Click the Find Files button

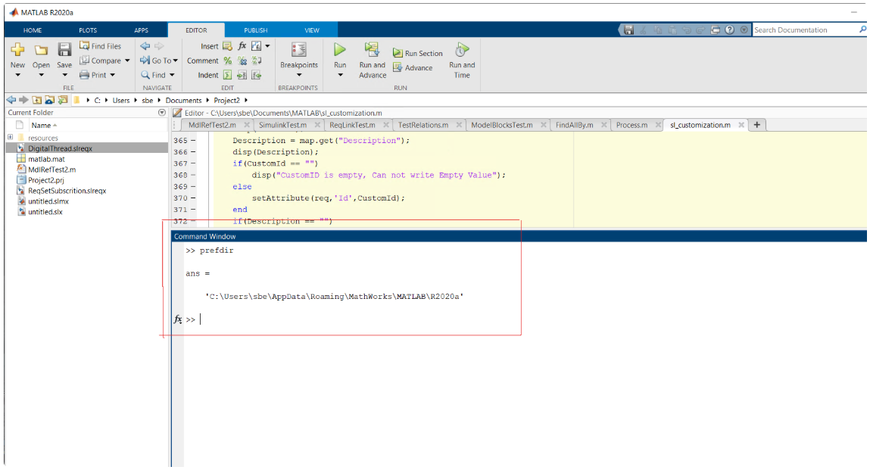click(100, 46)
